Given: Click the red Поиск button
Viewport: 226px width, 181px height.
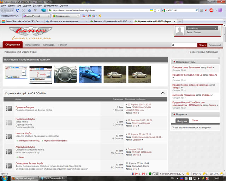Looking at the screenshot, I should 202,45.
